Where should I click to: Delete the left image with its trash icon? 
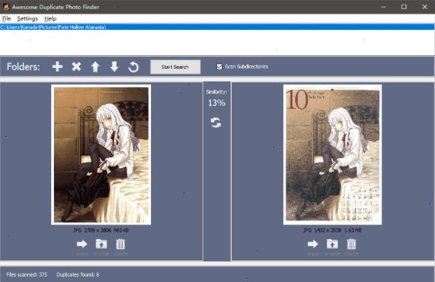click(x=120, y=244)
